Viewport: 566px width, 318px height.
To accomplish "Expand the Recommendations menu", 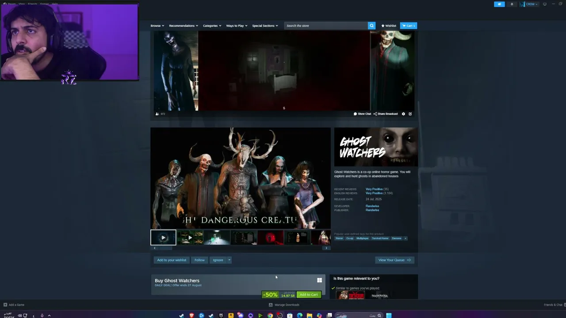I will [184, 26].
